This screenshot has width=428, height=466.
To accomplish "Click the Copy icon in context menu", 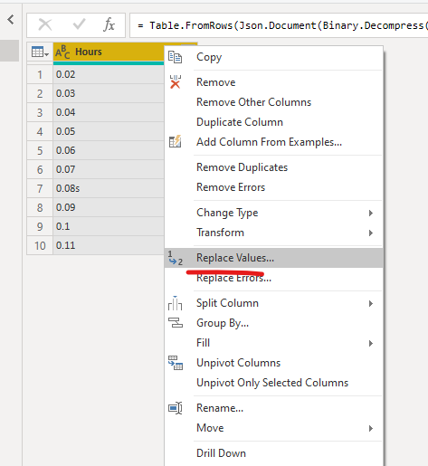I will click(175, 57).
